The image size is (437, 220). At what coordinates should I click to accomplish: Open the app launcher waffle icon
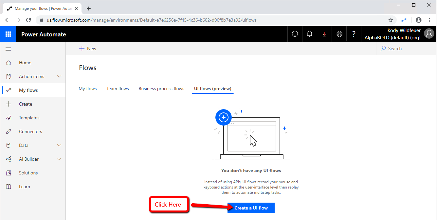(x=8, y=34)
